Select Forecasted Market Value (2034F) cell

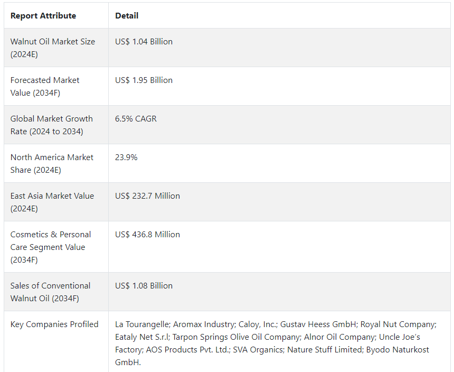pyautogui.click(x=56, y=86)
